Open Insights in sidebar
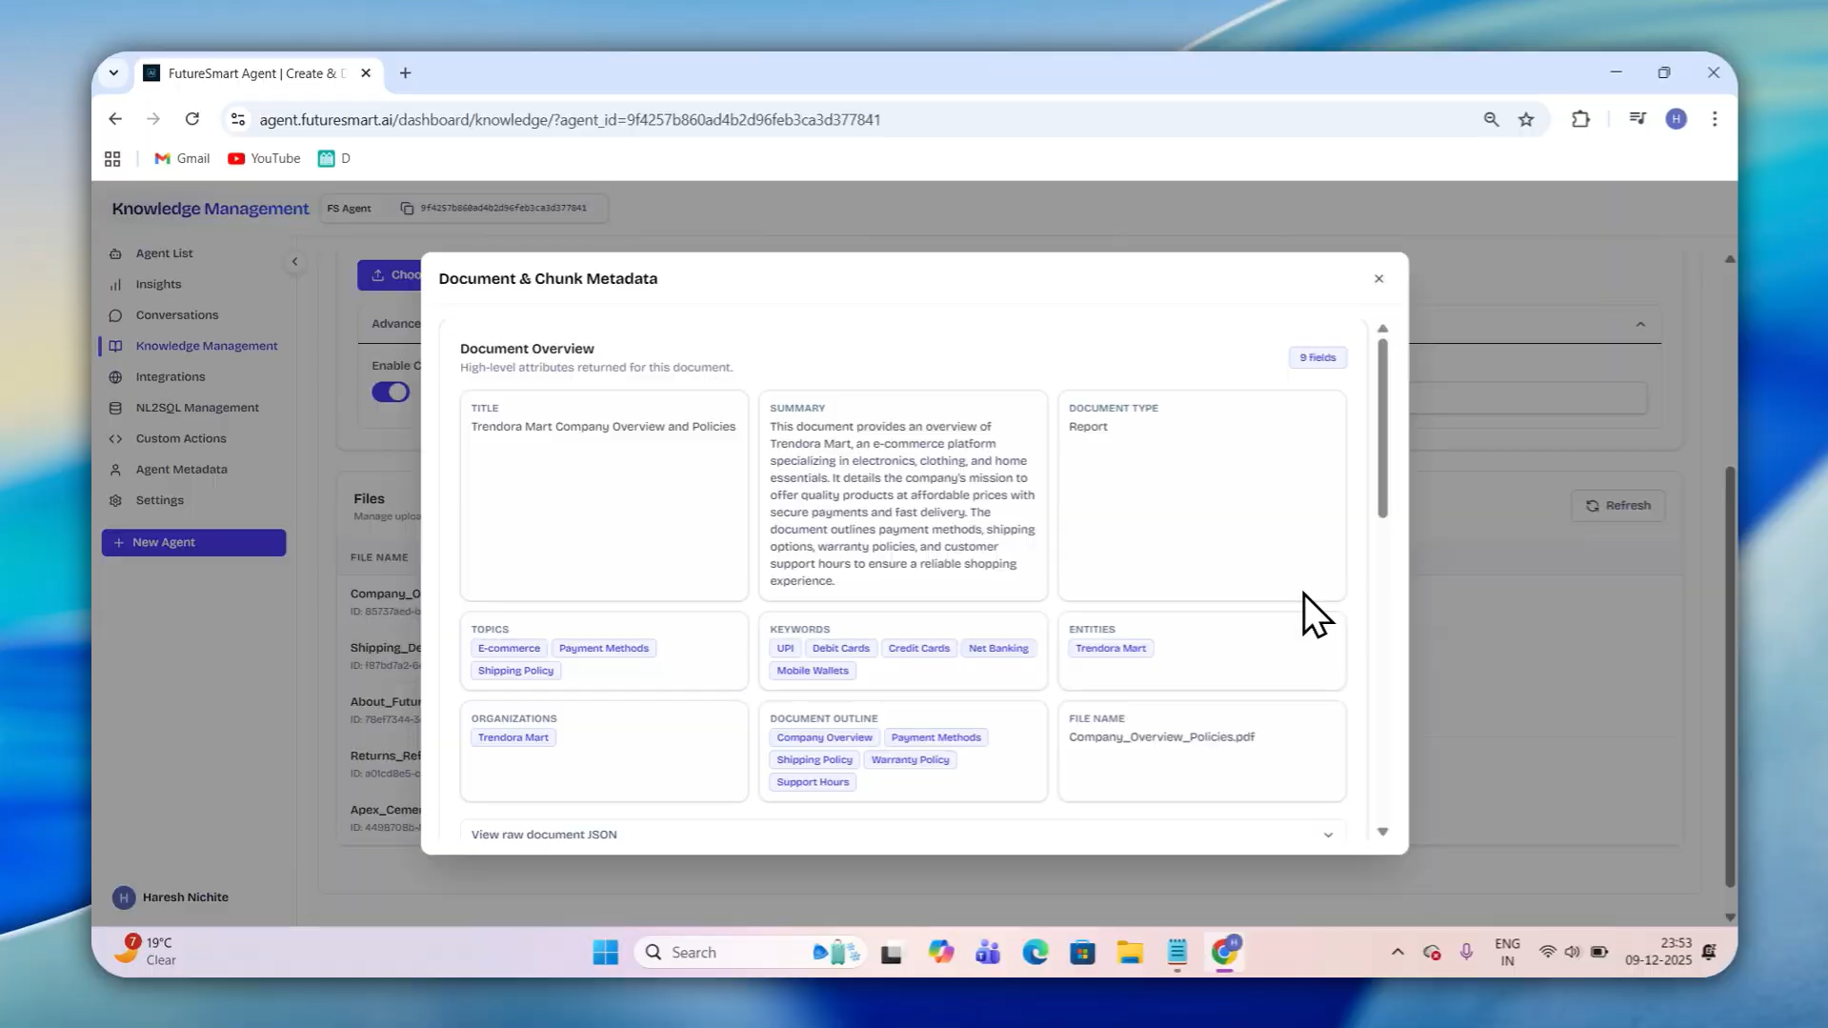 tap(158, 284)
